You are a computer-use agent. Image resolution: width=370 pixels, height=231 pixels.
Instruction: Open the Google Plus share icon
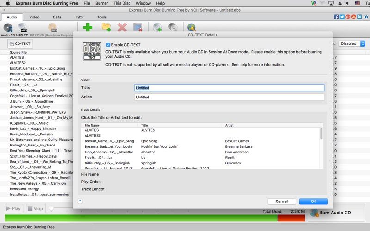pyautogui.click(x=348, y=17)
